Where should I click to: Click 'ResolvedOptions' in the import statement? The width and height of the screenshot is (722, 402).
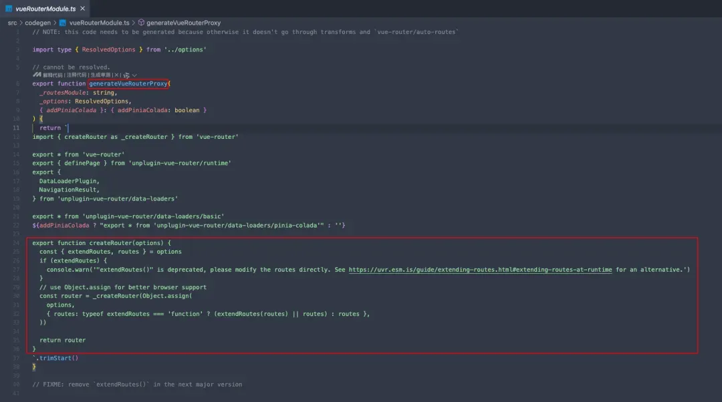tap(109, 49)
